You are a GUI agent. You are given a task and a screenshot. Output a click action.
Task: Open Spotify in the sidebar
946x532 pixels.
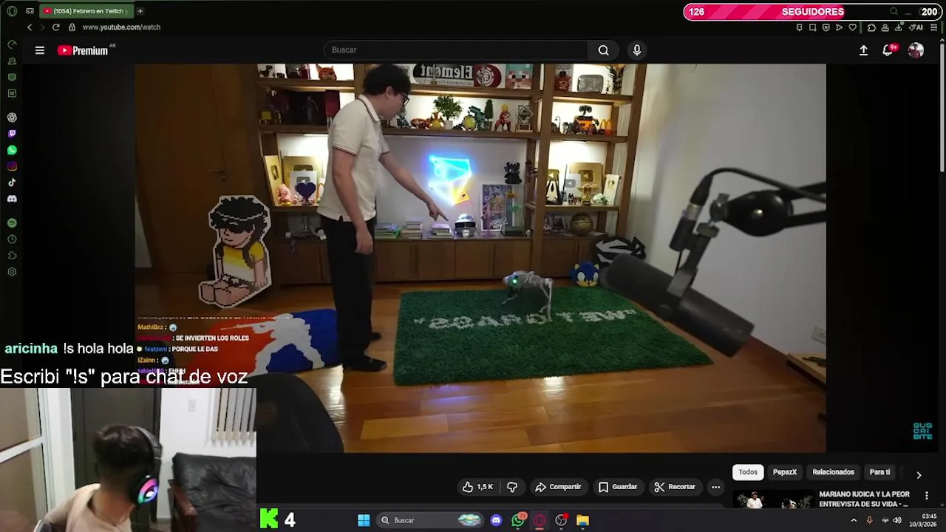point(12,223)
